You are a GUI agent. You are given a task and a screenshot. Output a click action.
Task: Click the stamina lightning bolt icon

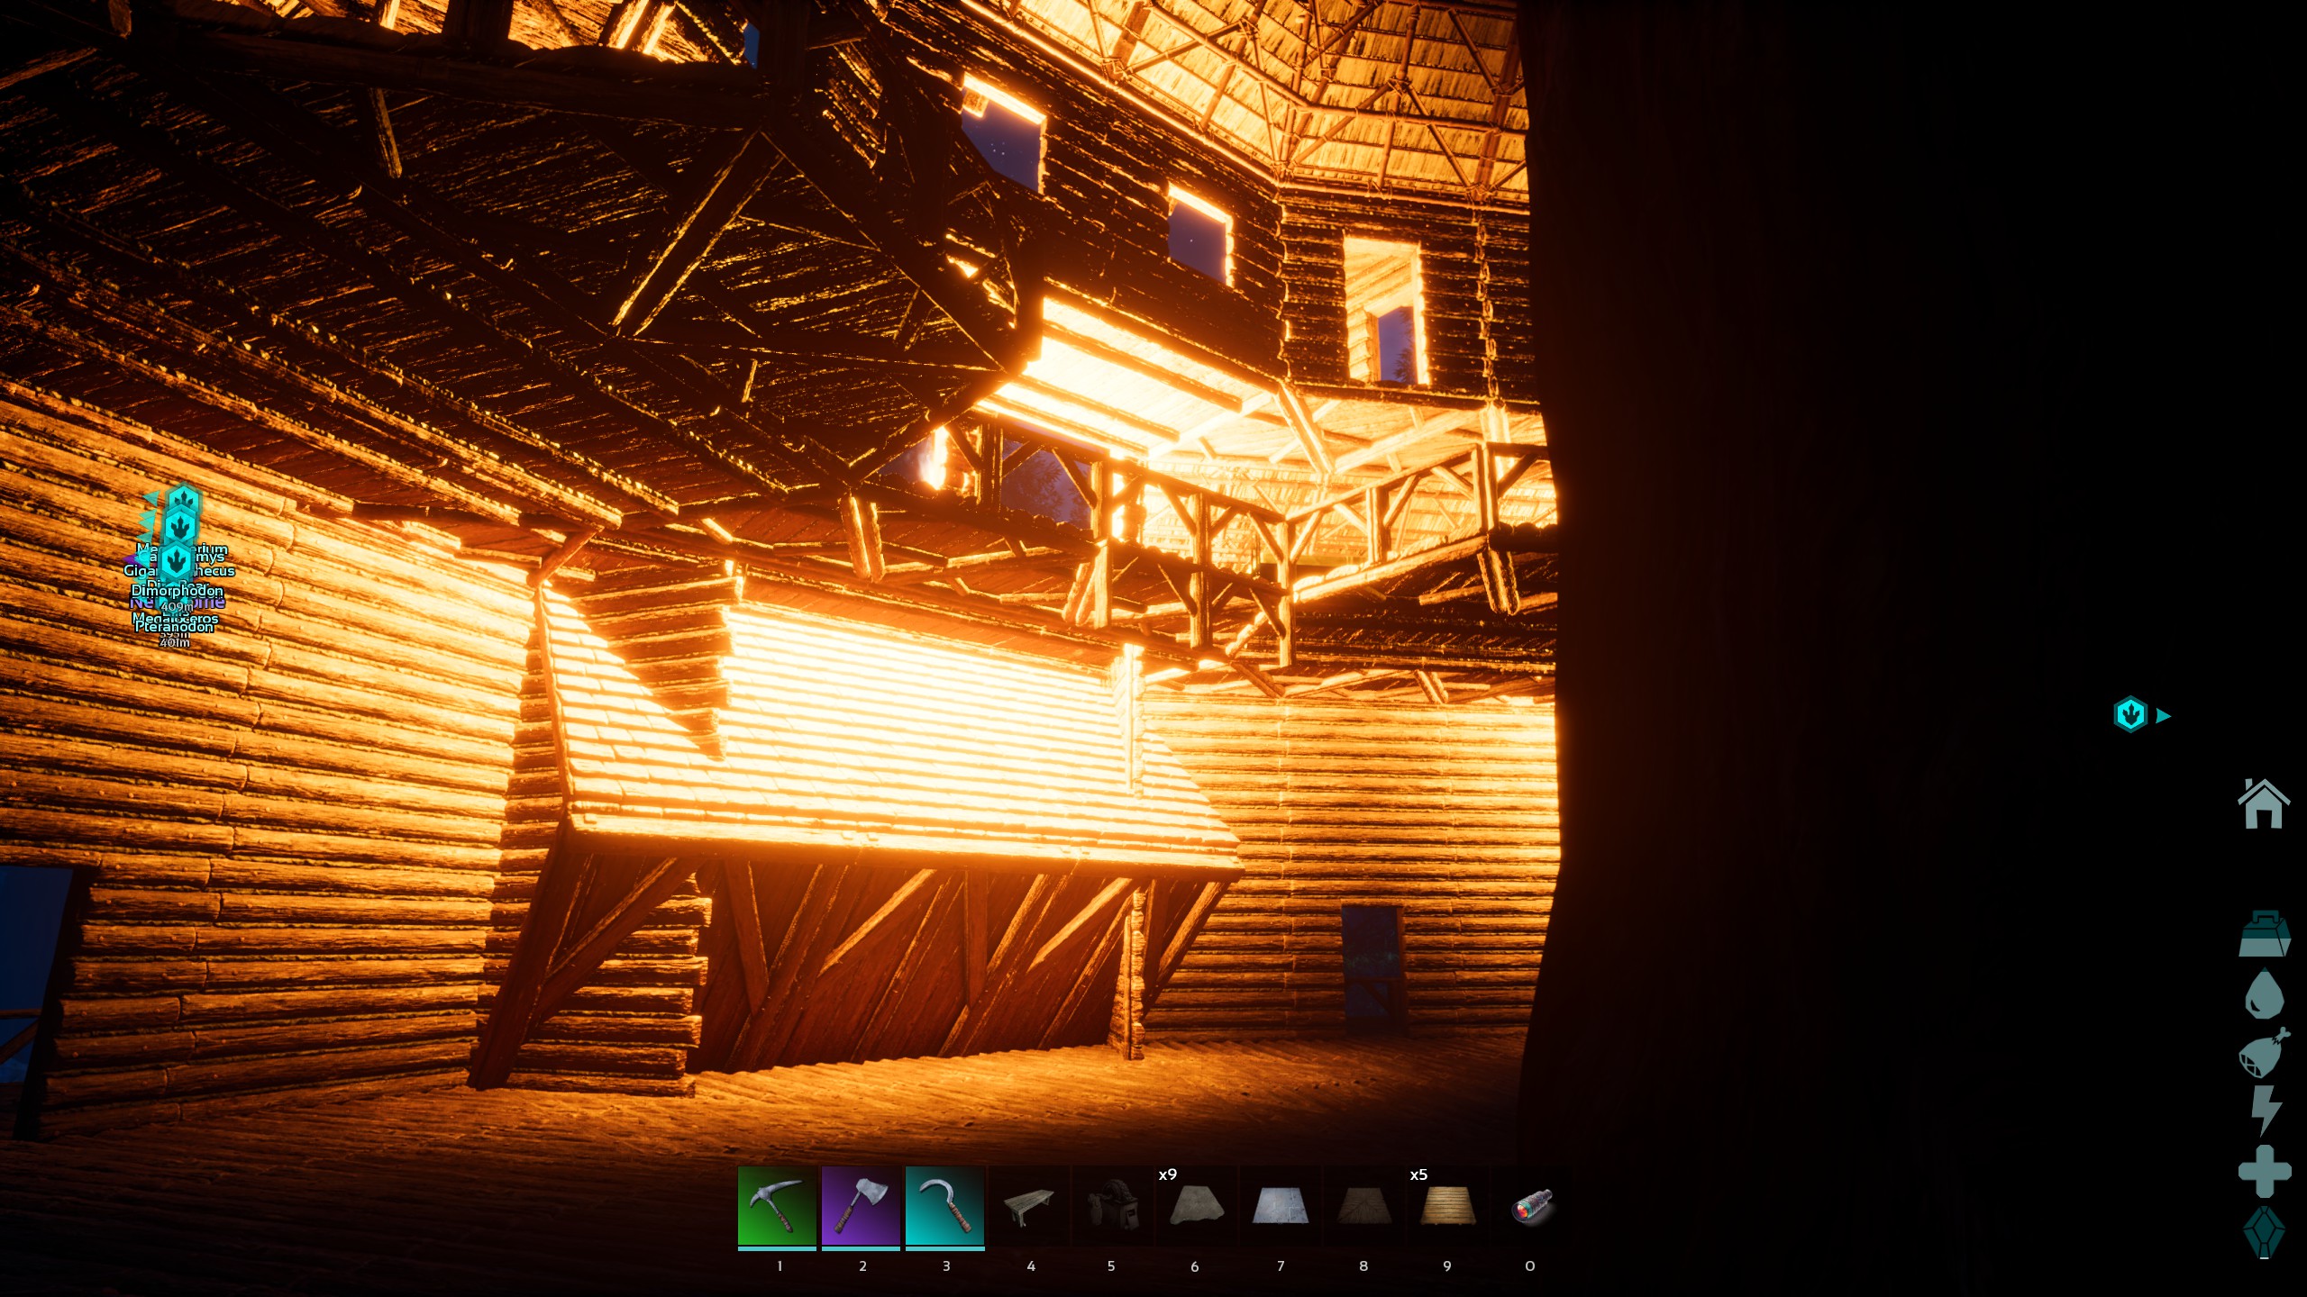(2264, 1111)
